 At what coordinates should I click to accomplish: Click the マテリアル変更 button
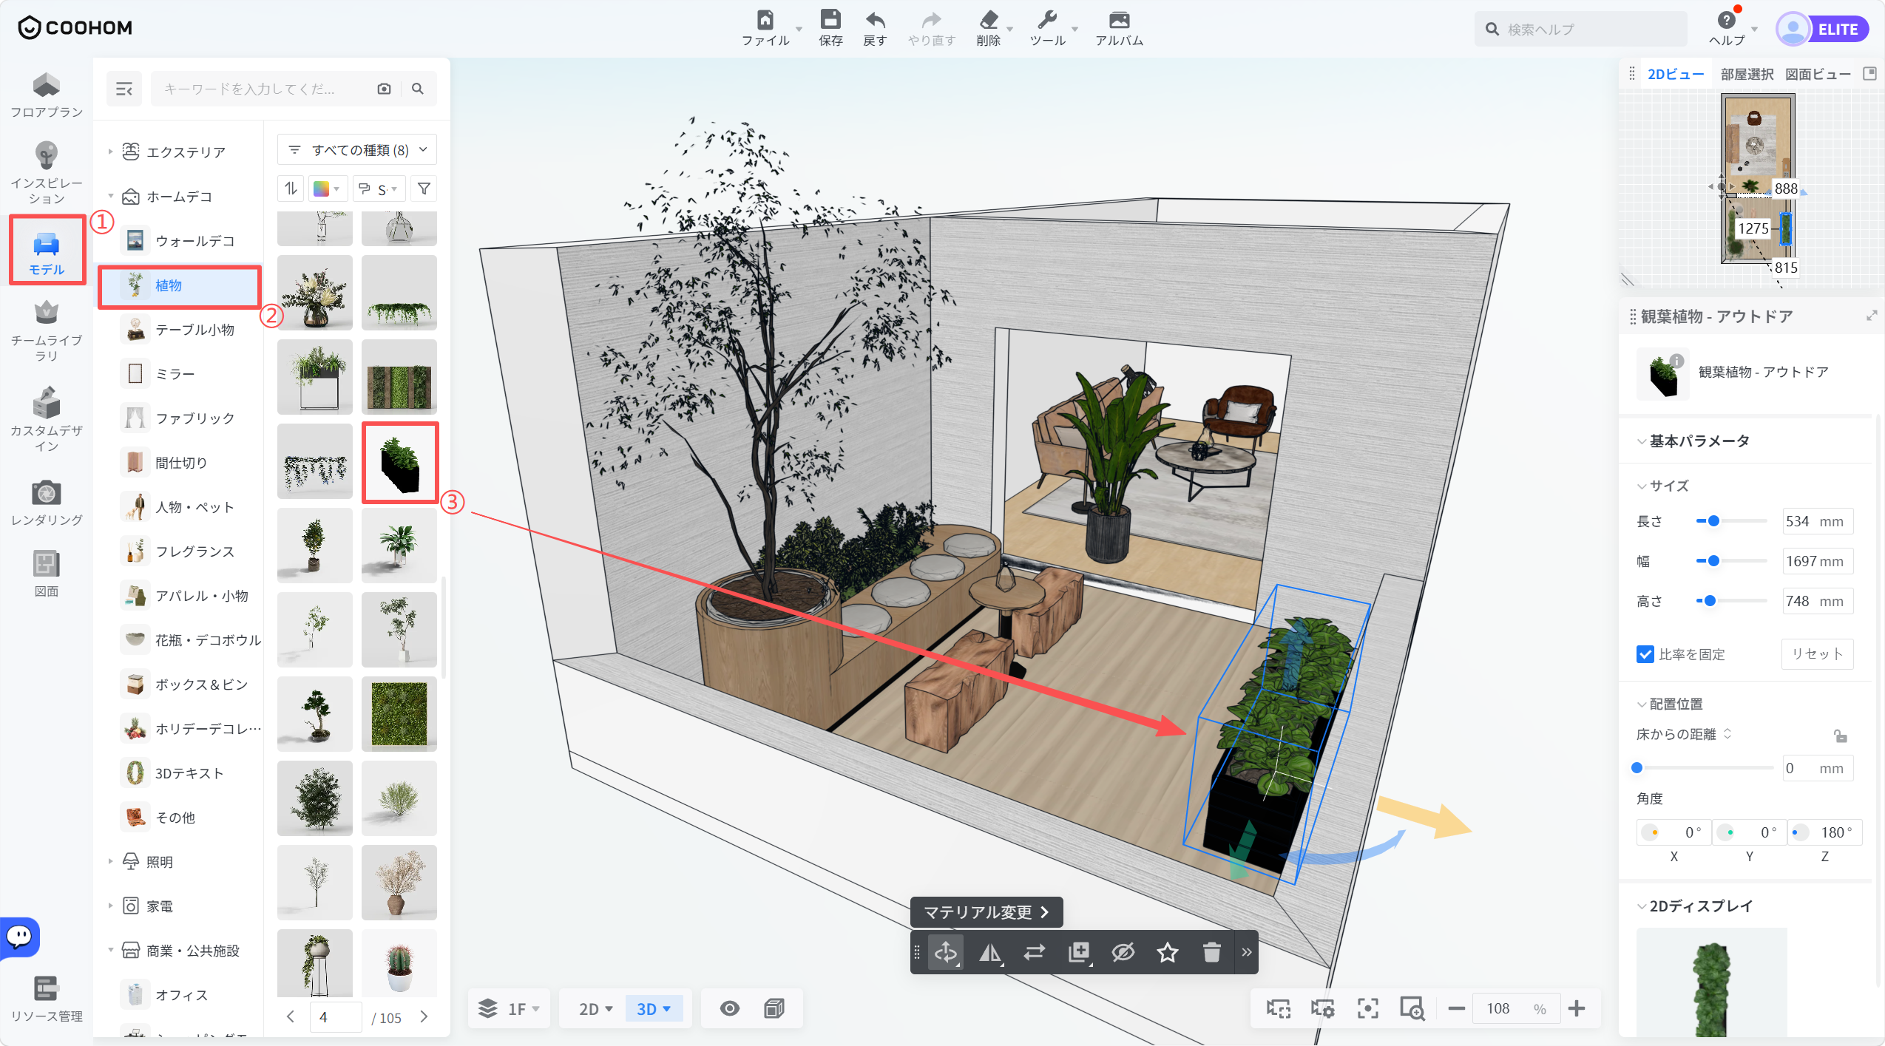[x=986, y=911]
